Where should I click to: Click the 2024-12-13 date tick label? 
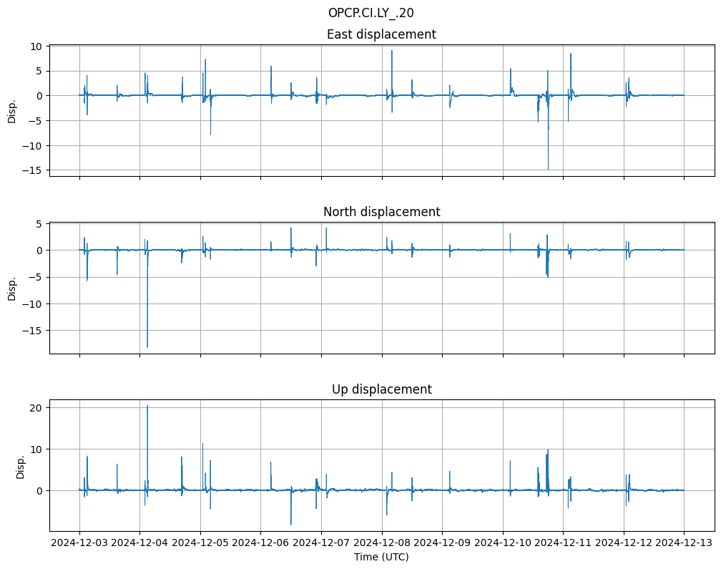point(684,543)
